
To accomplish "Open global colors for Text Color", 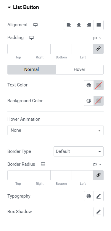I will click(x=89, y=85).
